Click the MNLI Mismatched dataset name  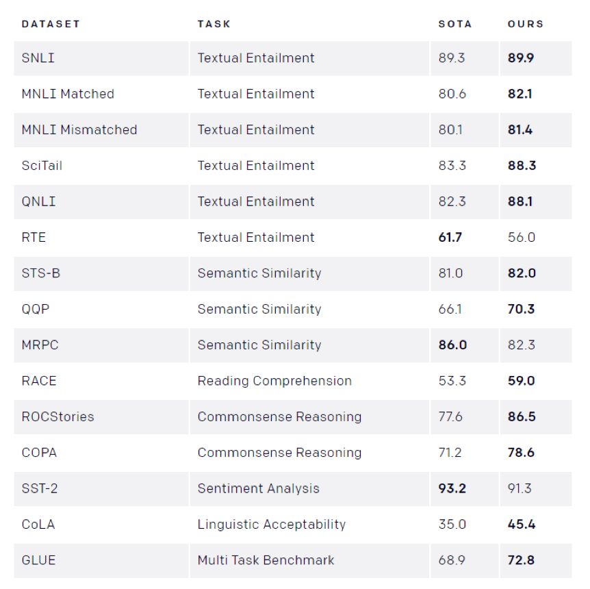pos(79,130)
